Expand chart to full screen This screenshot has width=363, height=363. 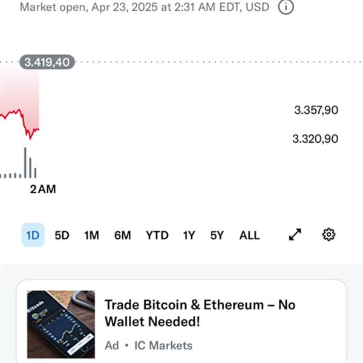(x=295, y=235)
